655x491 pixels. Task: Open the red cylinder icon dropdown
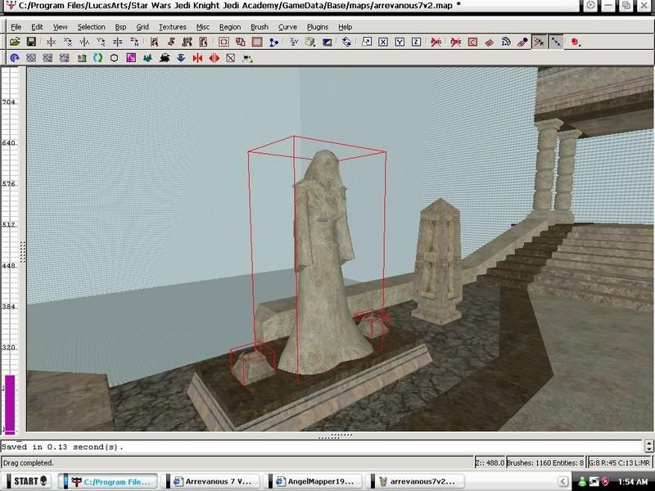(x=576, y=41)
